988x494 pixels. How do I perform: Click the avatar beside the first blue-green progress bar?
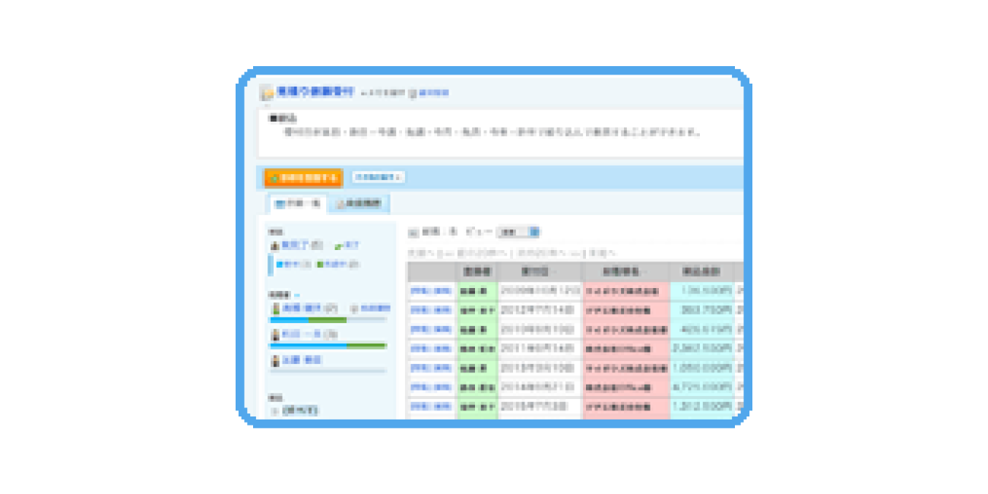tap(276, 309)
